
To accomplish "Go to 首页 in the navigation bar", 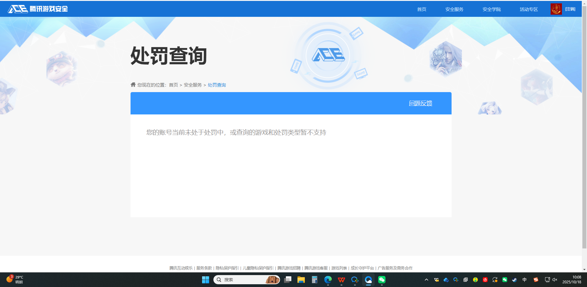I will (x=421, y=9).
